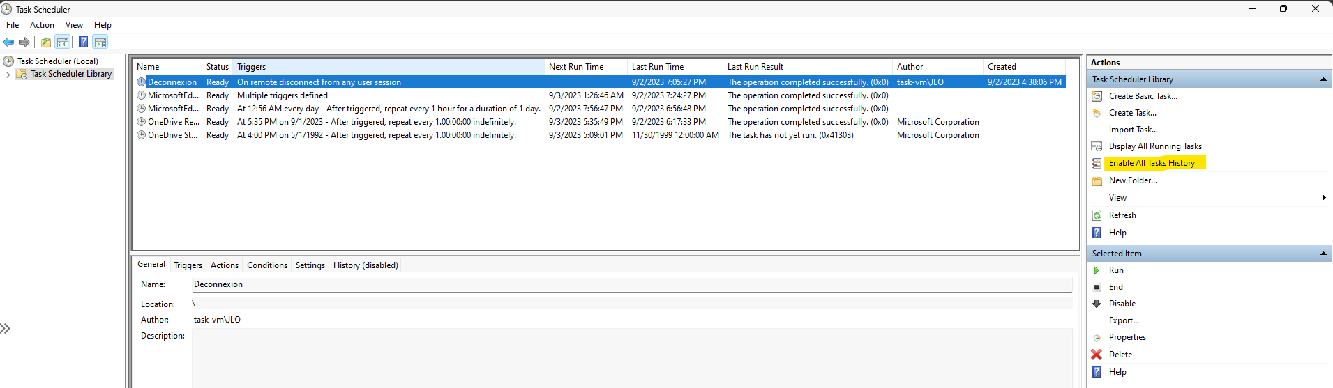This screenshot has height=388, width=1333.
Task: Click the double chevron at left edge
Action: click(6, 329)
